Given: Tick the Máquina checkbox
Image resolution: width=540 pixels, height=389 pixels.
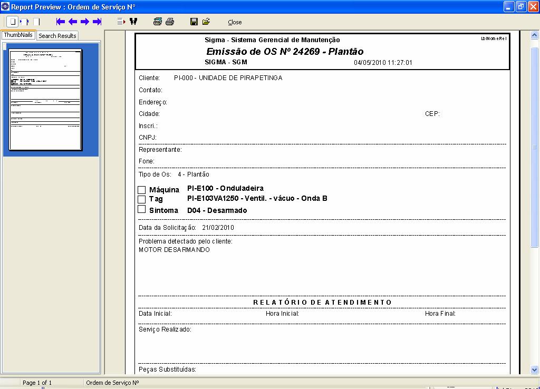Looking at the screenshot, I should tap(141, 190).
